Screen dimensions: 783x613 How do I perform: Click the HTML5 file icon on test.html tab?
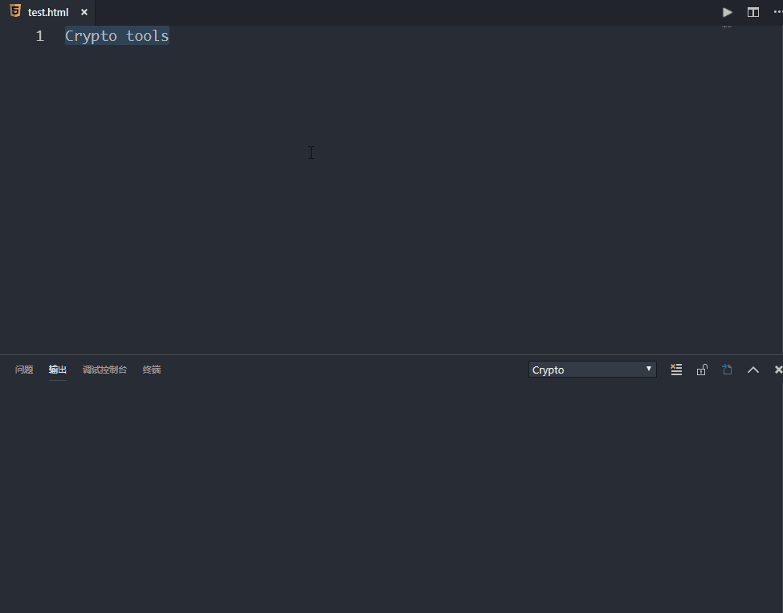(15, 11)
